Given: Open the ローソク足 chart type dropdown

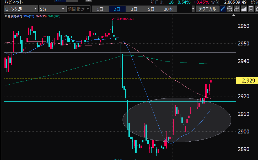Looking at the screenshot, I should coord(20,9).
